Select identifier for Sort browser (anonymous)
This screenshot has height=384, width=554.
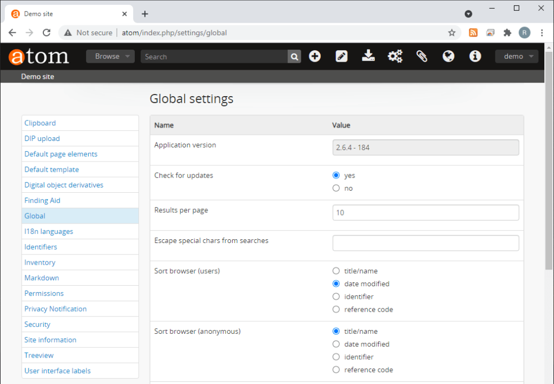(336, 357)
